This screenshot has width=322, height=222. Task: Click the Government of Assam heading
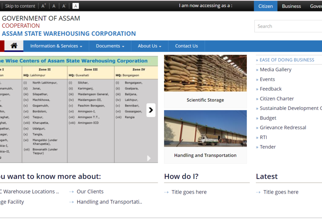pos(41,18)
